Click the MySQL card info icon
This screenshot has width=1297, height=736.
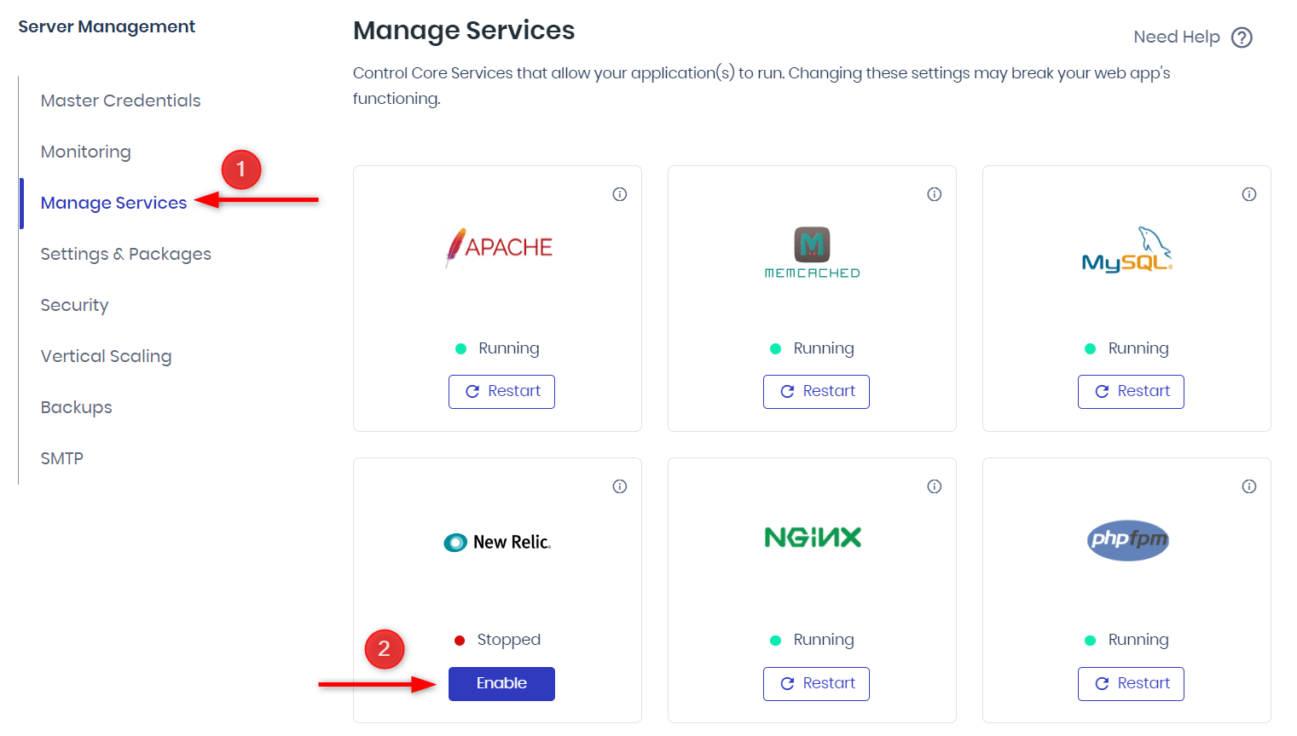coord(1249,194)
